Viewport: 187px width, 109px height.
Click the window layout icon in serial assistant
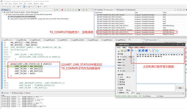coord(154,51)
